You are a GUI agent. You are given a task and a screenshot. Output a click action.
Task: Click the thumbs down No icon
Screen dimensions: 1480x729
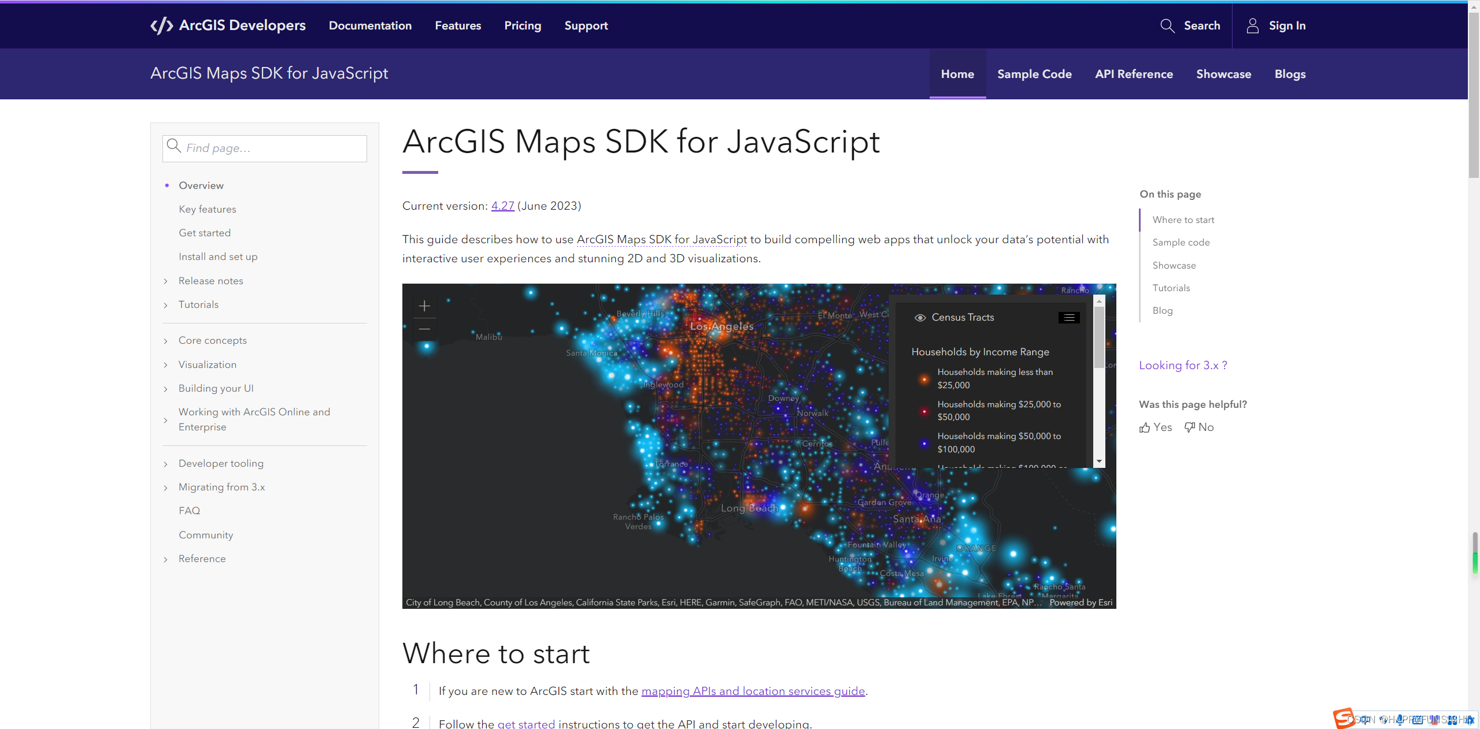tap(1189, 427)
